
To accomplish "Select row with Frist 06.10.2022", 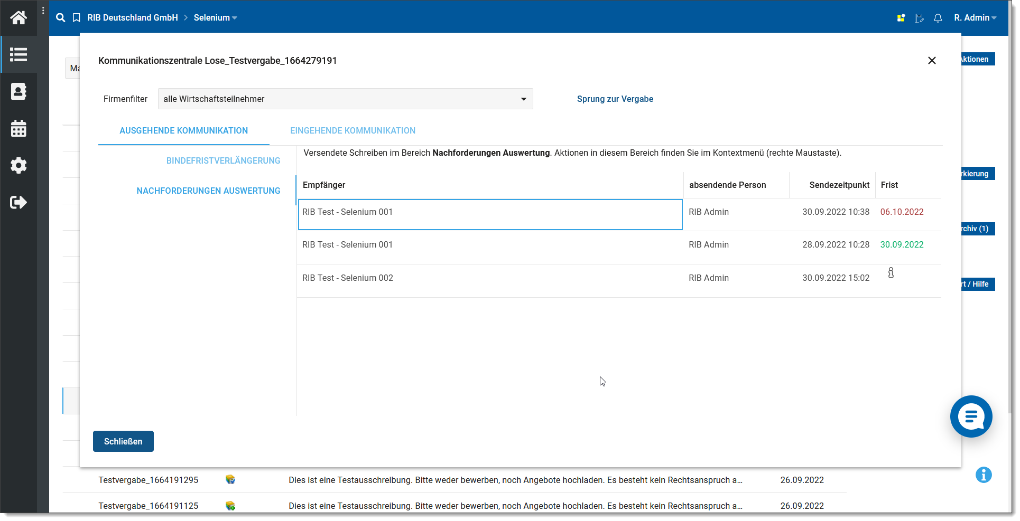I will coord(619,214).
